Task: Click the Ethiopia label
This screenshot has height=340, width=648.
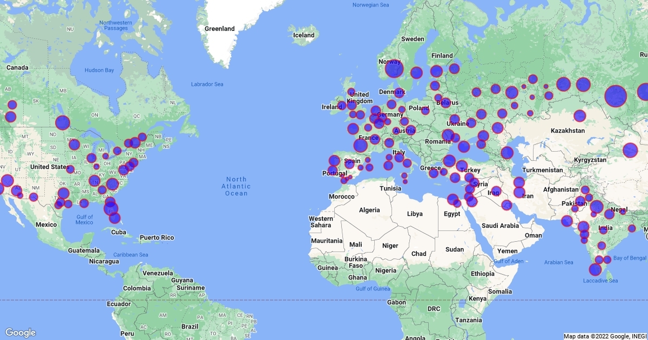Action: coord(482,274)
